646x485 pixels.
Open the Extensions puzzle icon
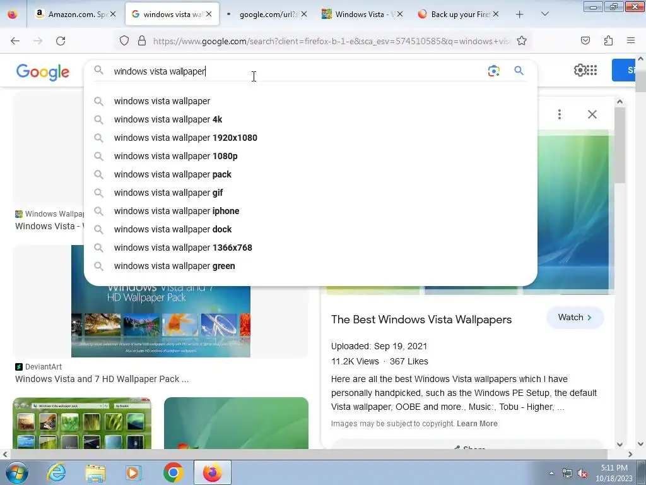point(608,40)
